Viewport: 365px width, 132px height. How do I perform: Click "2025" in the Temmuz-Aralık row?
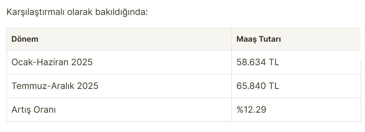(88, 86)
